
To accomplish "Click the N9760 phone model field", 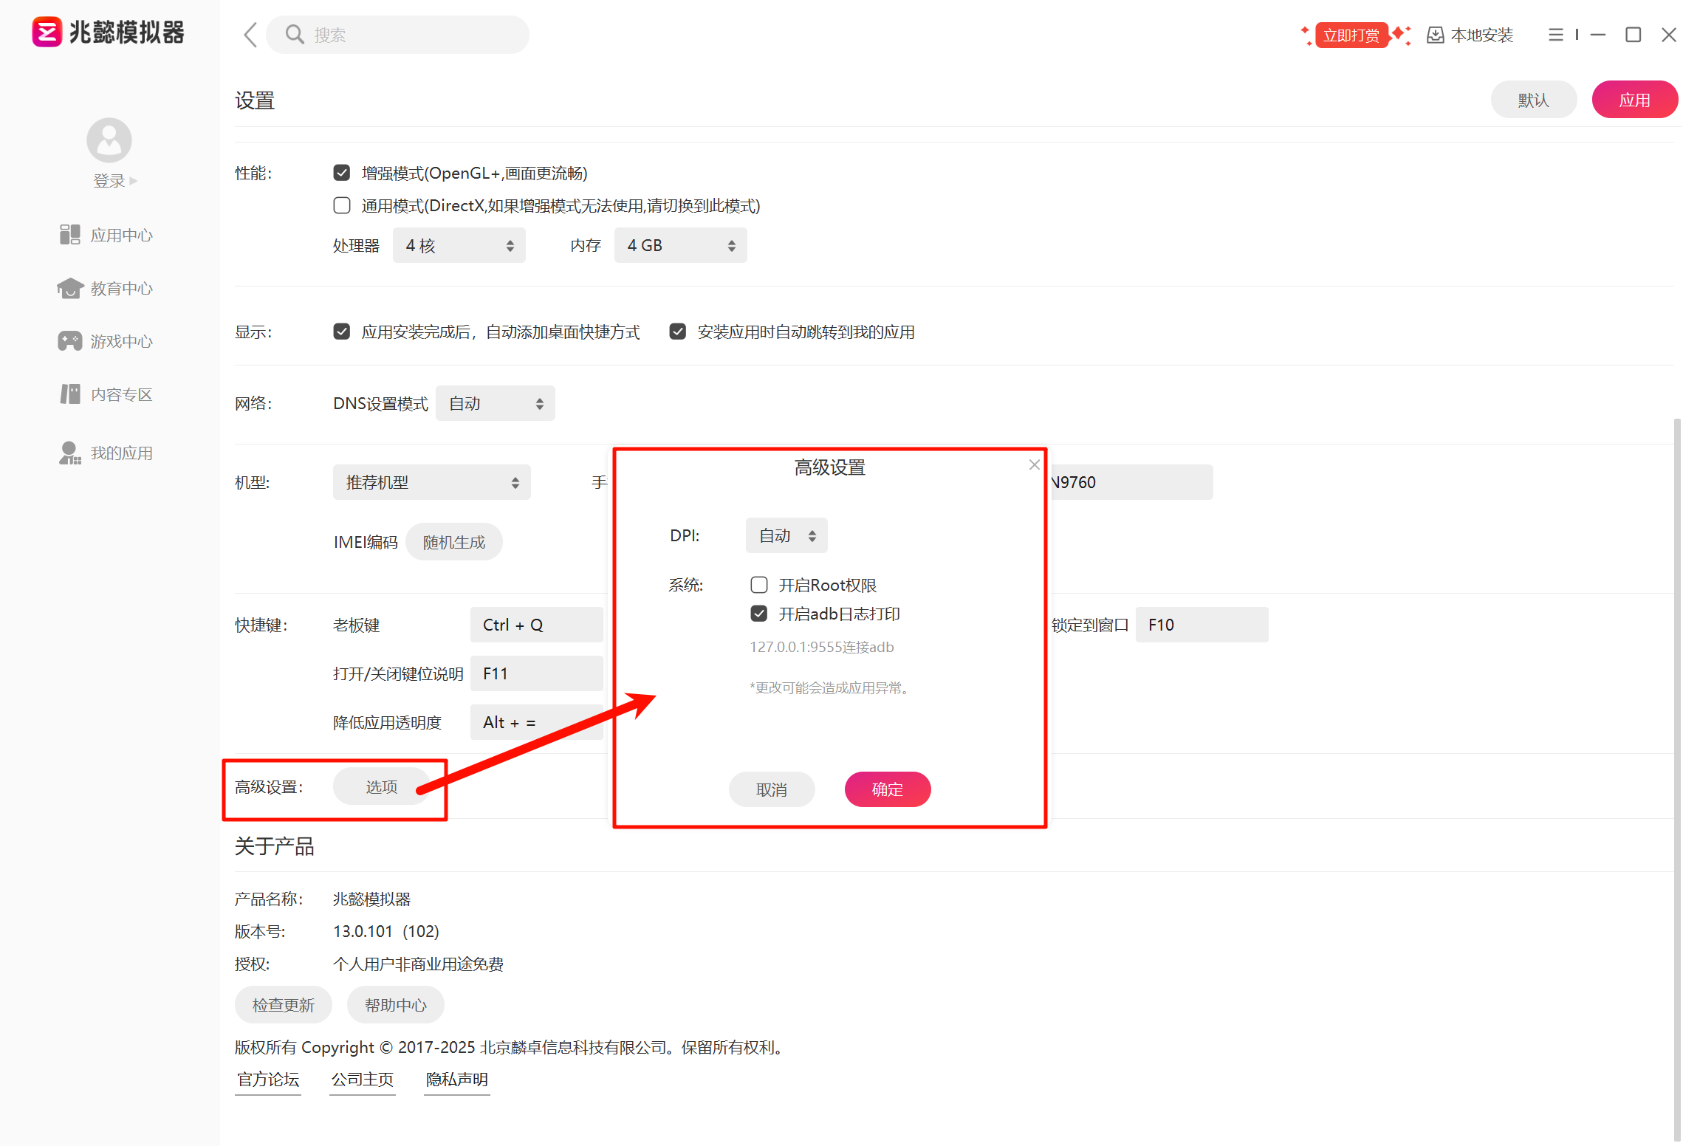I will [x=1131, y=482].
